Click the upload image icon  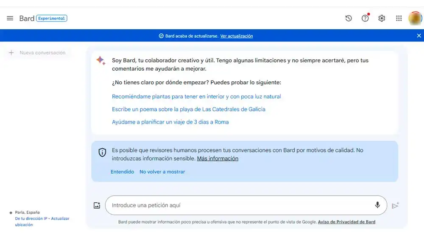coord(97,205)
